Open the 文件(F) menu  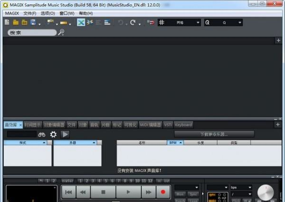(x=29, y=13)
